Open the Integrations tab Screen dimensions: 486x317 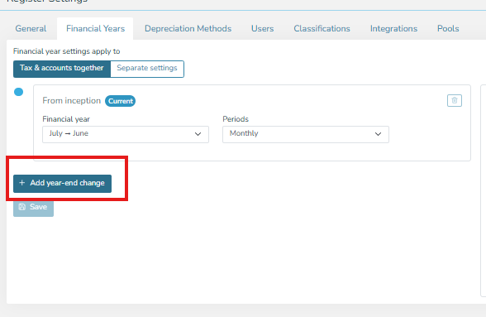[393, 29]
